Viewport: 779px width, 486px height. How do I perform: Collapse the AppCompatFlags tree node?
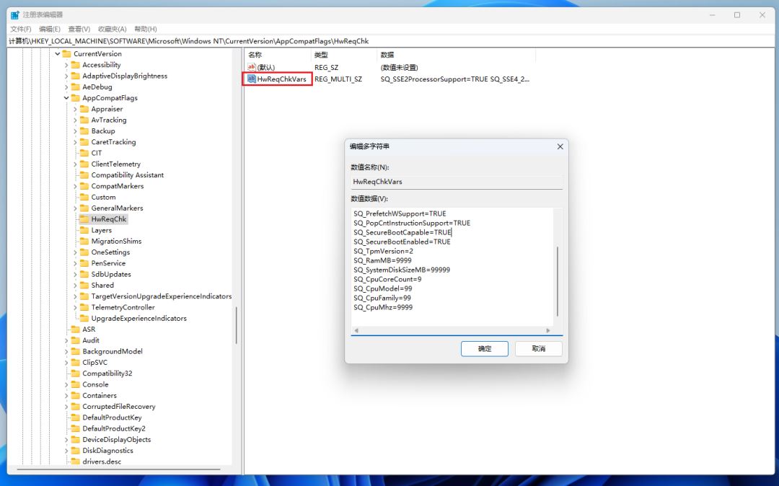[x=66, y=98]
